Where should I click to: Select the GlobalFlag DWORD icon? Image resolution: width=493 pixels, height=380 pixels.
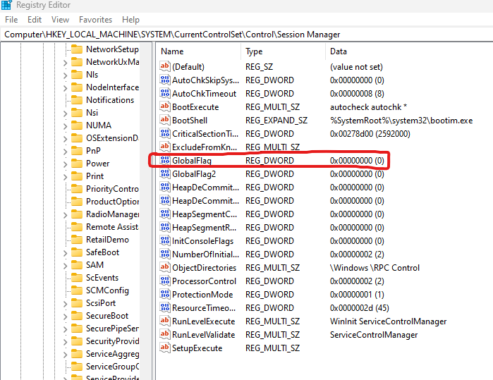click(x=165, y=160)
